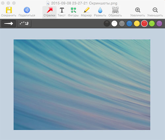Viewport: 165px width, 140px height.
Task: Select the Текст tool
Action: pos(62,10)
